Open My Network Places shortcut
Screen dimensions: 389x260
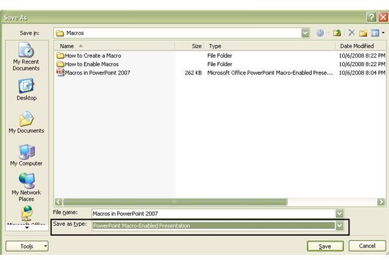tap(27, 187)
